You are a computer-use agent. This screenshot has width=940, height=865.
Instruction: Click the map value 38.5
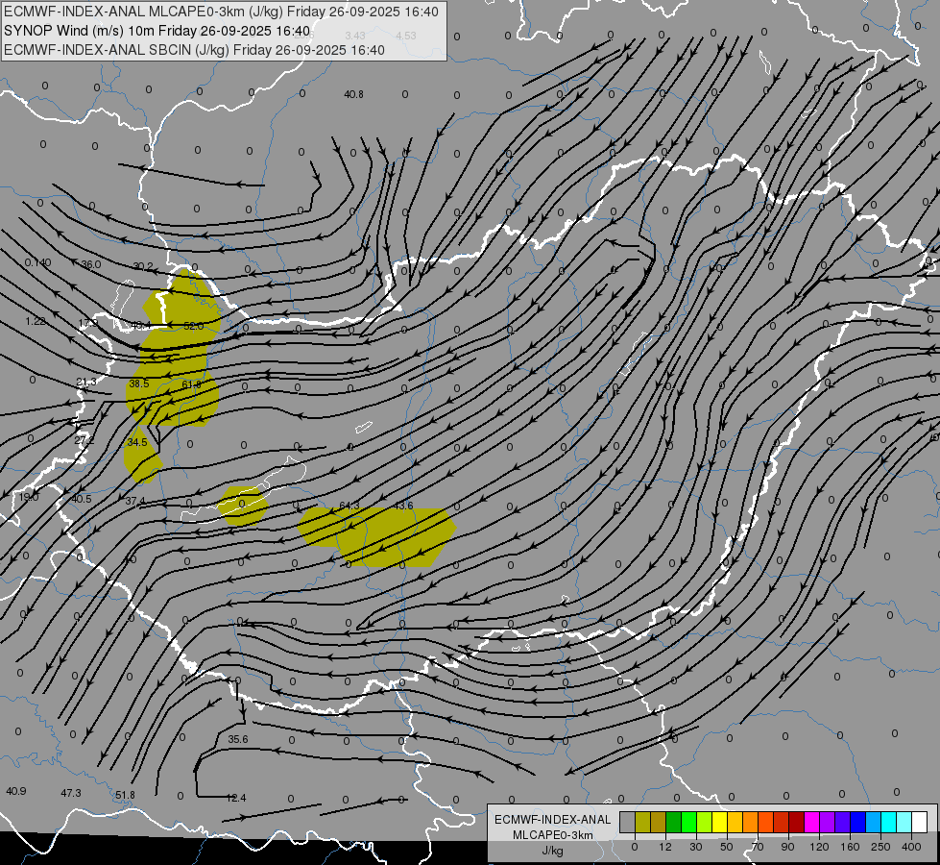point(139,383)
